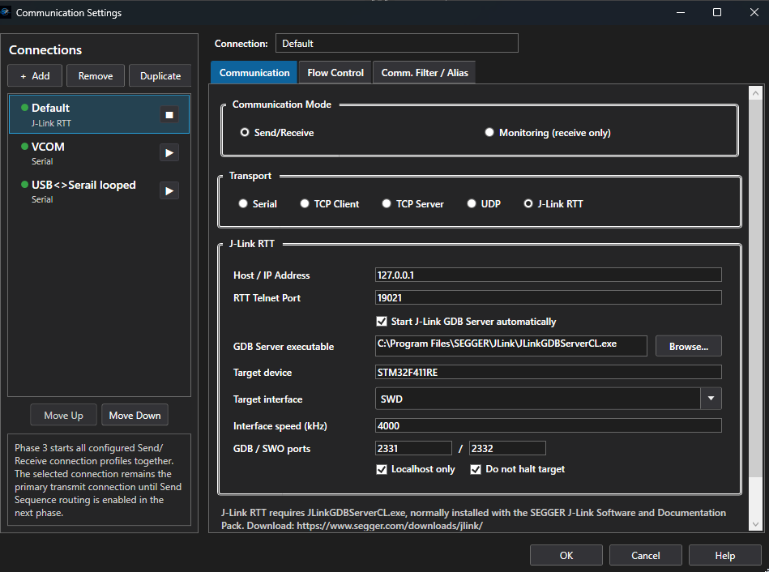
Task: Click the Interface speed (kHz) field
Action: [549, 425]
